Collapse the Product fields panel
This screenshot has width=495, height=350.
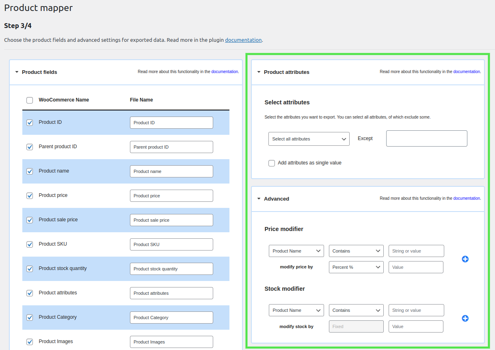pos(17,72)
